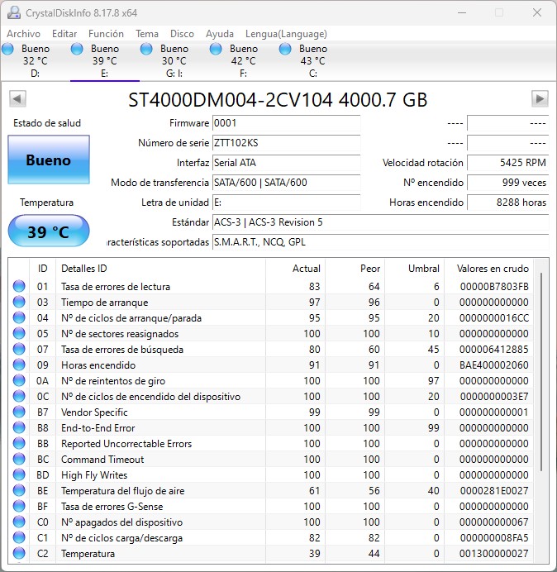Click status icon for Vendor Specific row
Viewport: 557px width, 572px height.
[19, 412]
